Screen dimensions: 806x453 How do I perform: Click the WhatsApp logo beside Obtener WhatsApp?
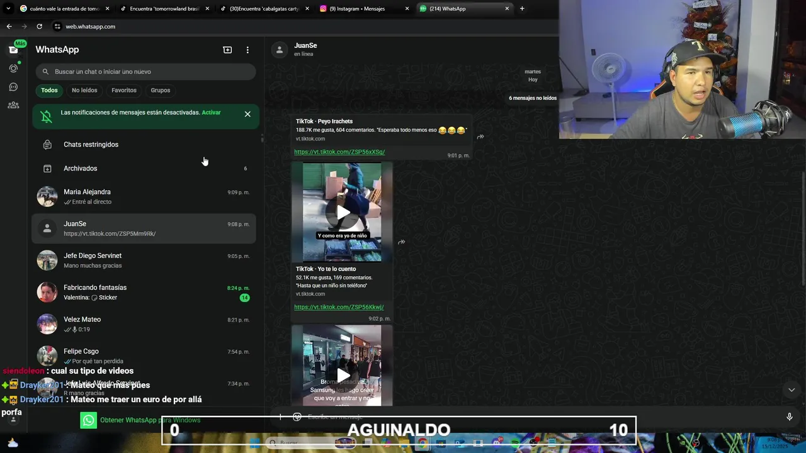[89, 420]
